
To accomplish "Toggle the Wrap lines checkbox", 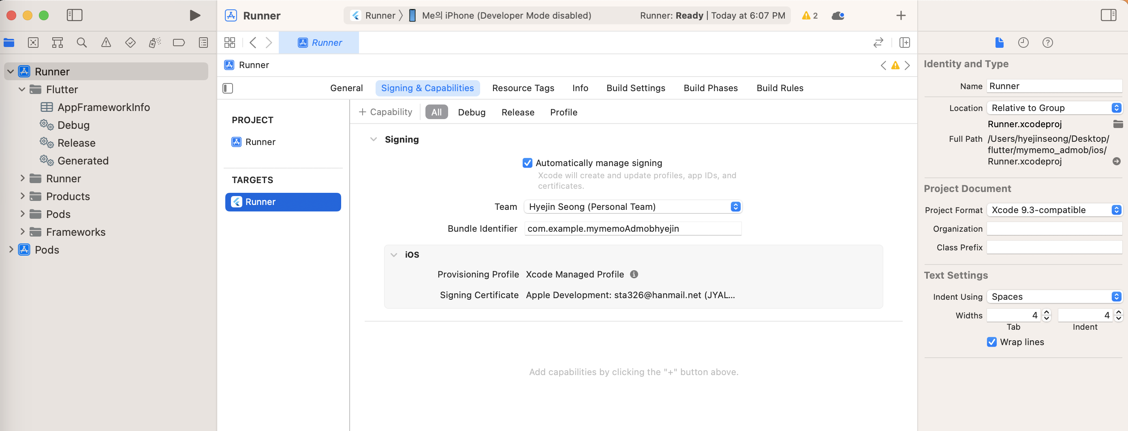I will click(991, 342).
